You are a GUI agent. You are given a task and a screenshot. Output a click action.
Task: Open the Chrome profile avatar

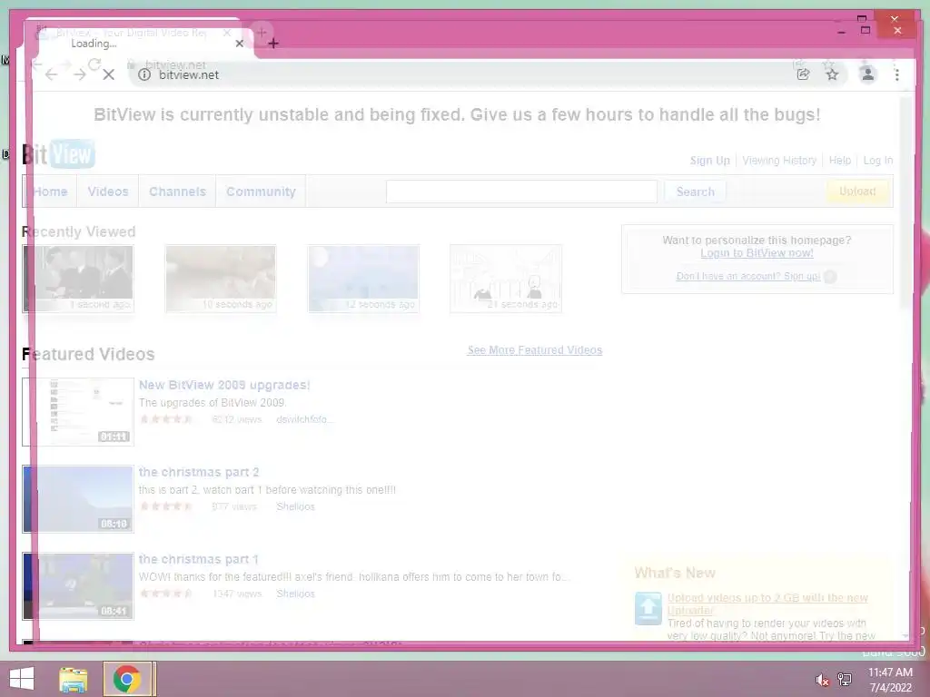(867, 74)
